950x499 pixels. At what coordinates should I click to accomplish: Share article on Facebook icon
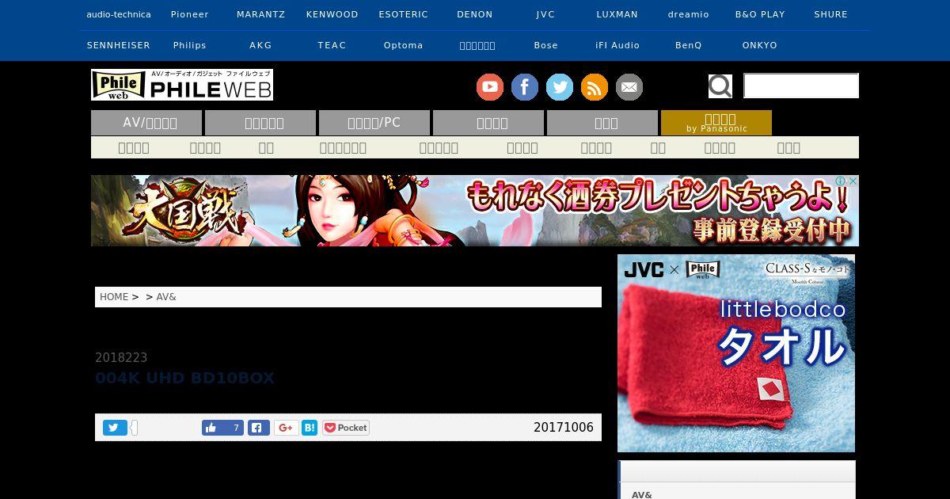[259, 428]
